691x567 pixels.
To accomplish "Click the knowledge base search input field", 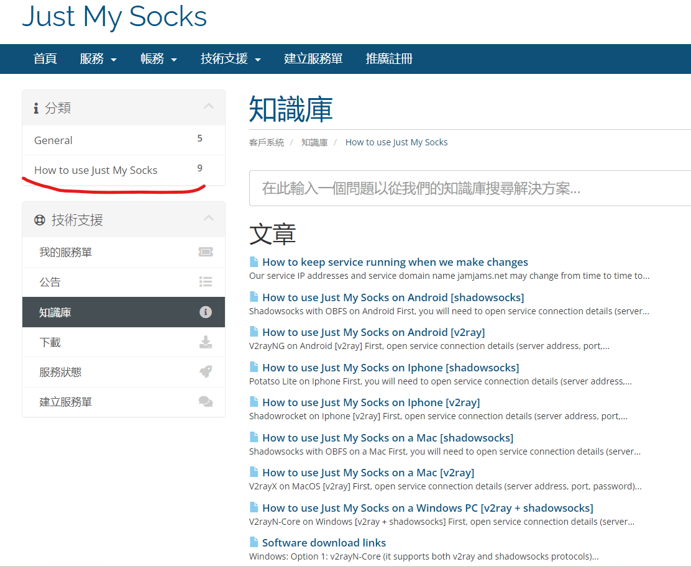I will tap(470, 188).
